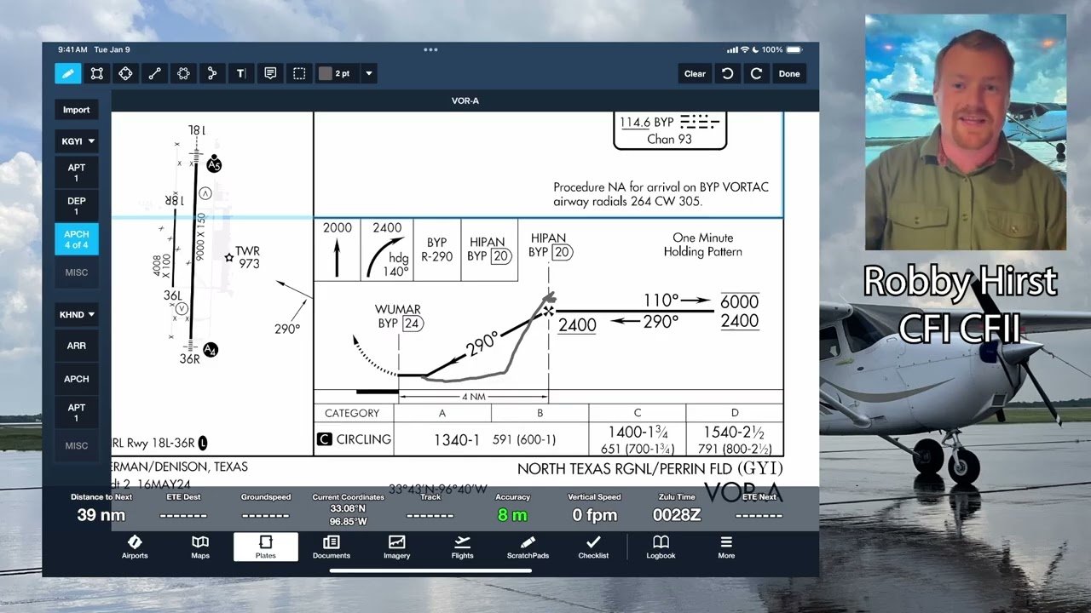Viewport: 1091px width, 613px height.
Task: Tap the ETE Dest instrument field
Action: (183, 508)
